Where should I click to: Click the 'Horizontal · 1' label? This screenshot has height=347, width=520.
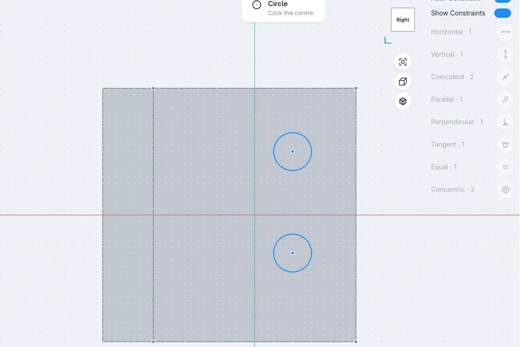click(451, 32)
